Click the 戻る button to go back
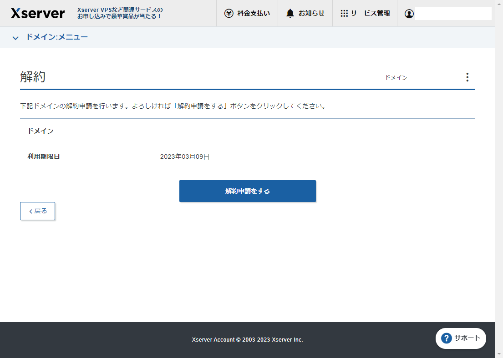Screen dimensions: 503x358 tap(37, 211)
